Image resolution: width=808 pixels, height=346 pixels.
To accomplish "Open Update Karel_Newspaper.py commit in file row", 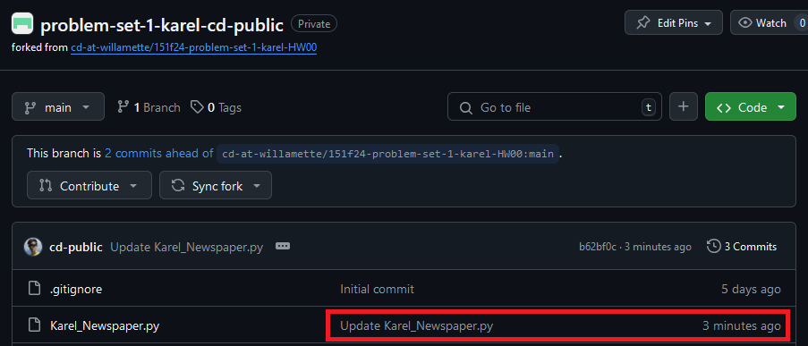I will click(x=417, y=325).
